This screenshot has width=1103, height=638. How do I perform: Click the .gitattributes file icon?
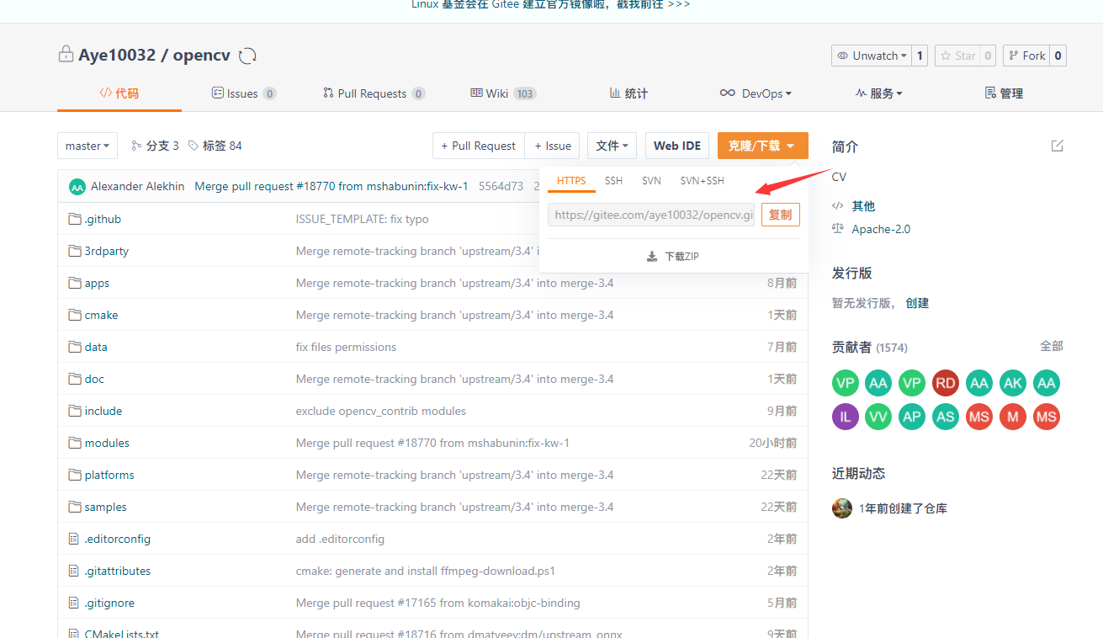tap(74, 571)
